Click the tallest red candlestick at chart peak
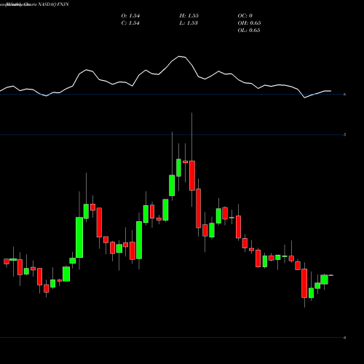This screenshot has width=364, height=364. tap(192, 175)
